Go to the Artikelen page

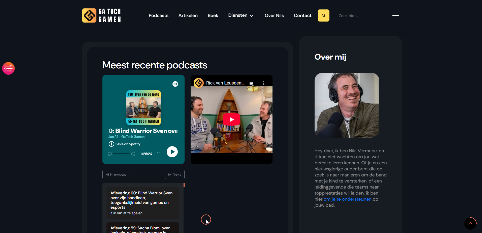188,16
